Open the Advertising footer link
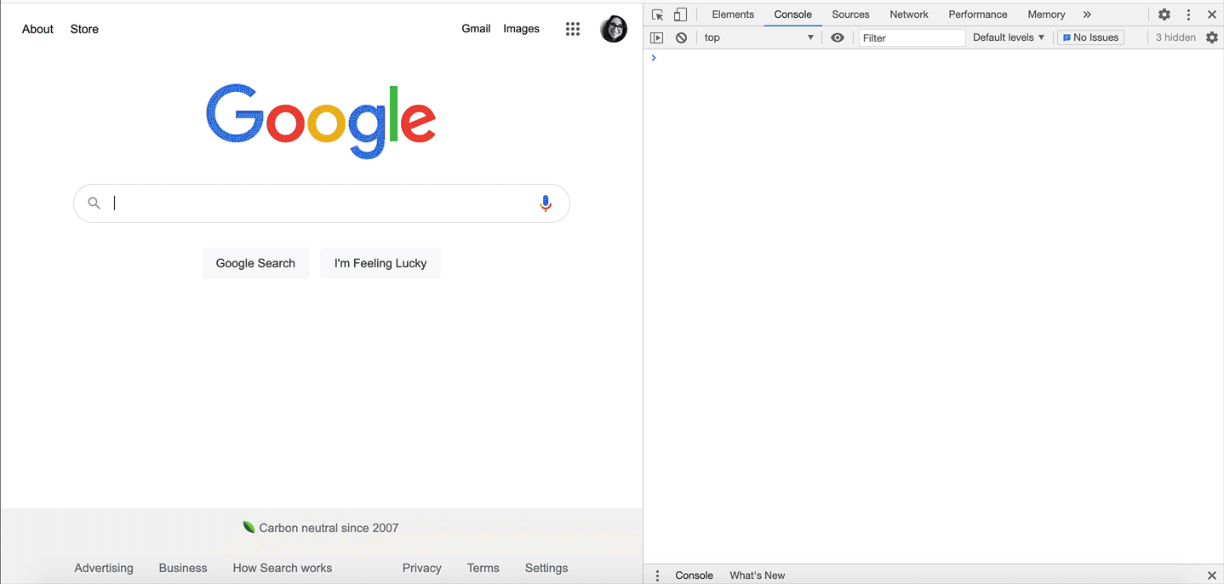This screenshot has width=1224, height=584. [x=104, y=568]
